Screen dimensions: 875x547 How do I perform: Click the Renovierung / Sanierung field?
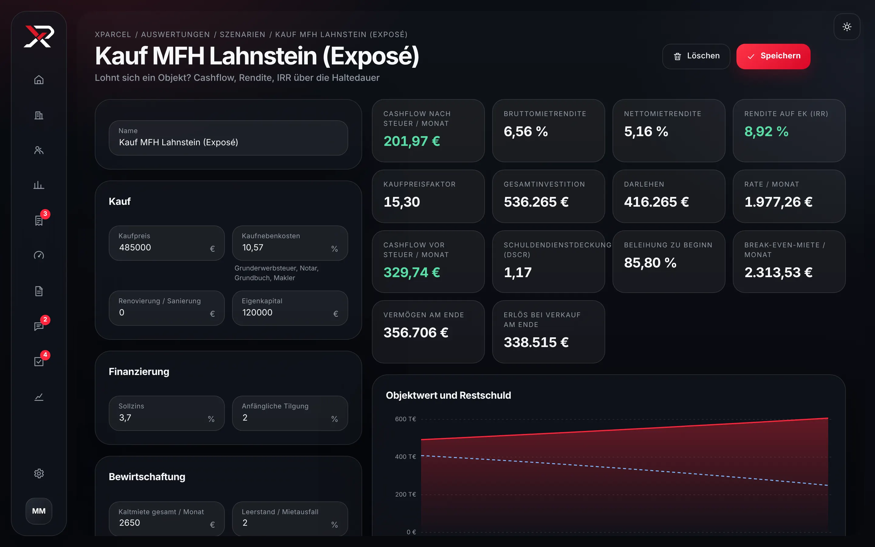[167, 308]
